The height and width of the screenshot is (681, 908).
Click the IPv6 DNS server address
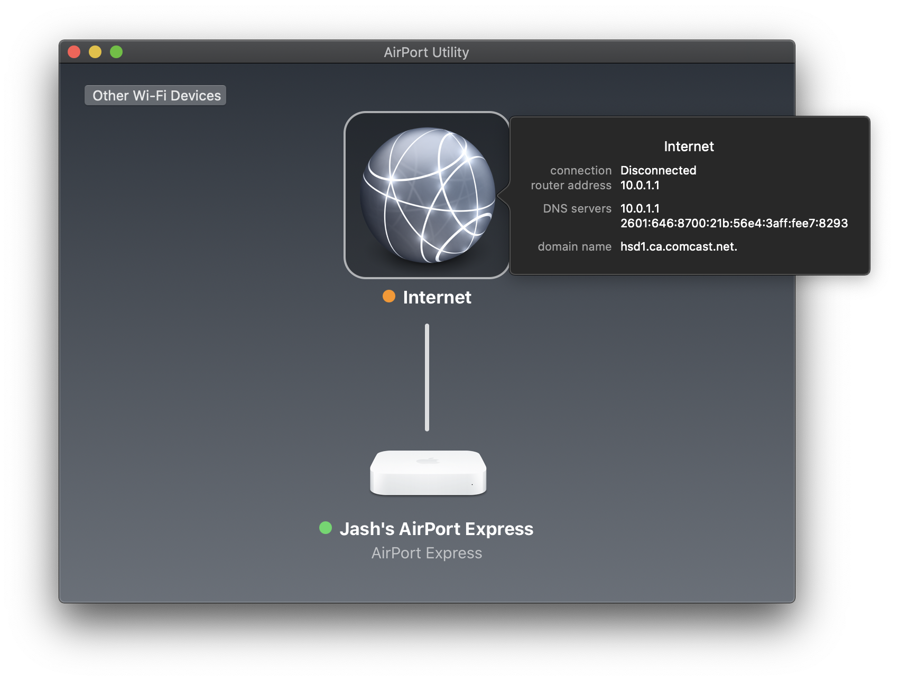[x=734, y=223]
